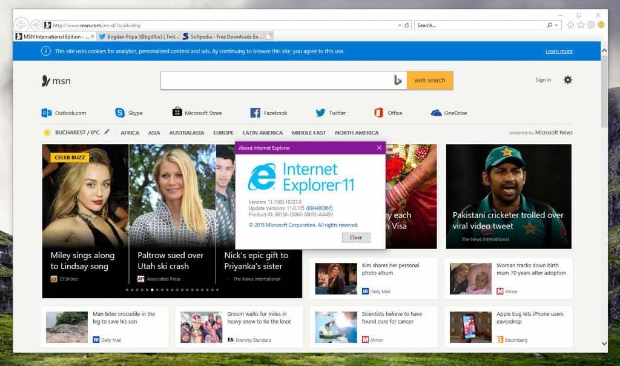Expand the search provider dropdown arrow
Image resolution: width=620 pixels, height=366 pixels.
click(556, 25)
